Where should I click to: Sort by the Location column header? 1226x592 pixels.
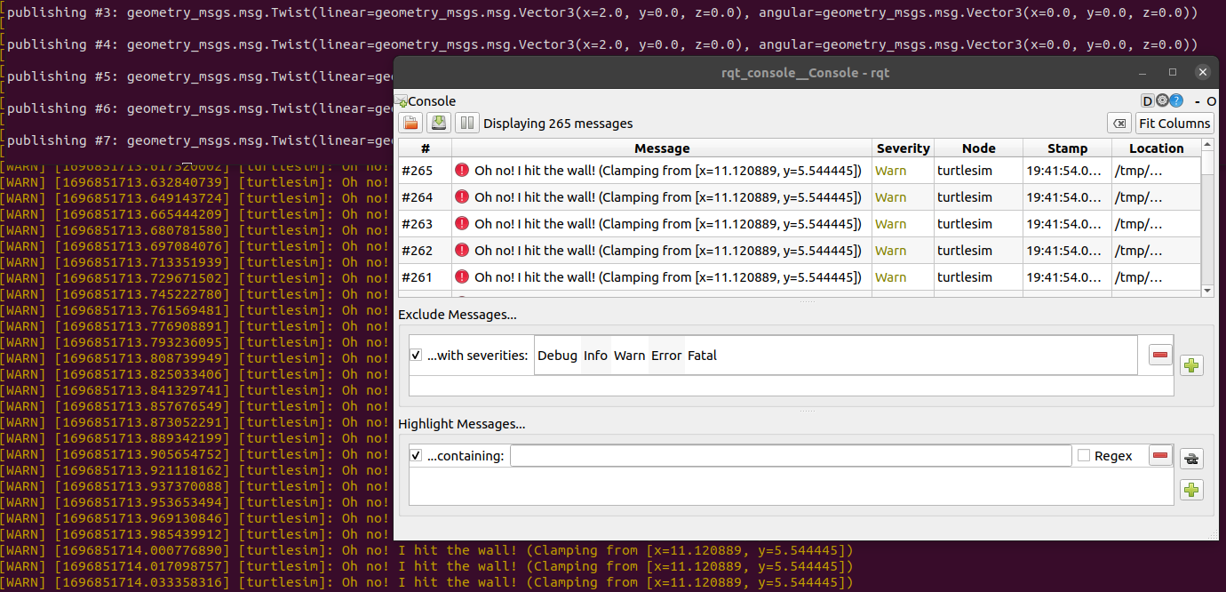pos(1156,148)
